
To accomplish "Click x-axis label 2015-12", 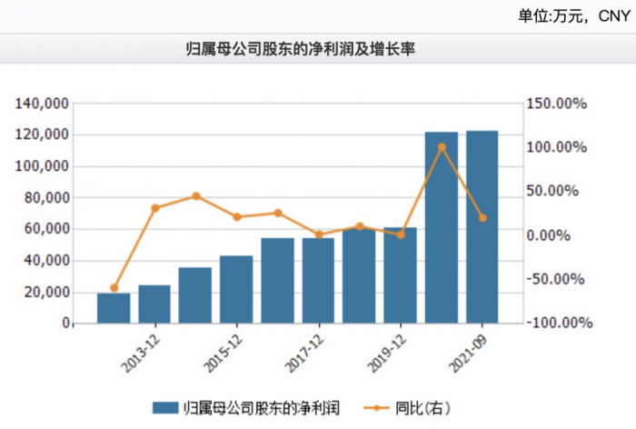I will coord(223,354).
